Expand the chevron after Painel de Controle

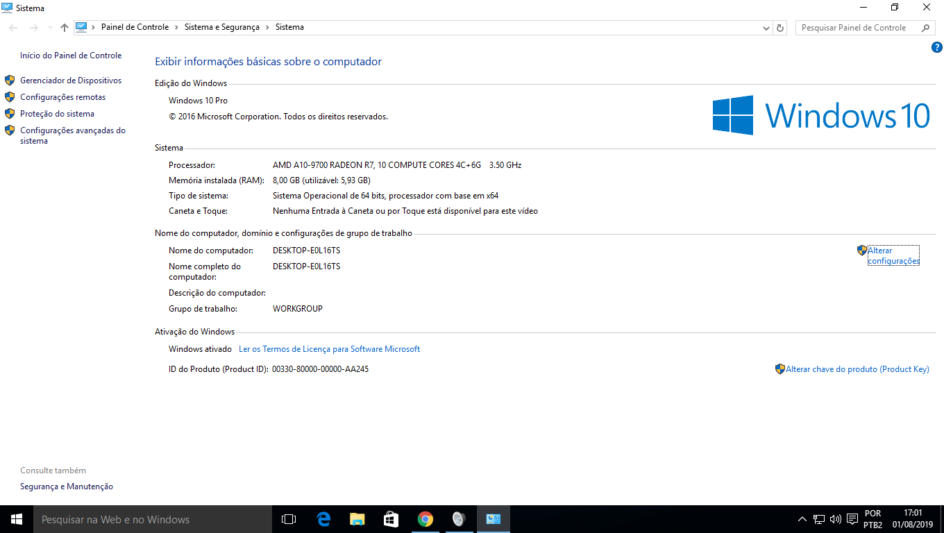pyautogui.click(x=177, y=27)
